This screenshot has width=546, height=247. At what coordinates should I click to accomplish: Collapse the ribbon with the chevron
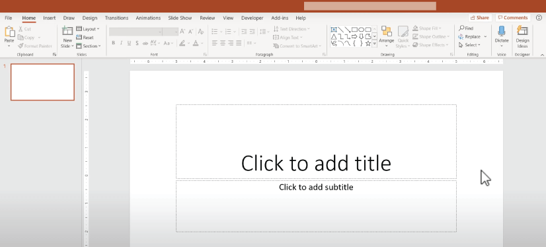tap(542, 55)
